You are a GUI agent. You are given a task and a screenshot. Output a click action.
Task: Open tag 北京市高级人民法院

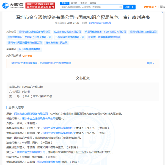click(x=56, y=43)
